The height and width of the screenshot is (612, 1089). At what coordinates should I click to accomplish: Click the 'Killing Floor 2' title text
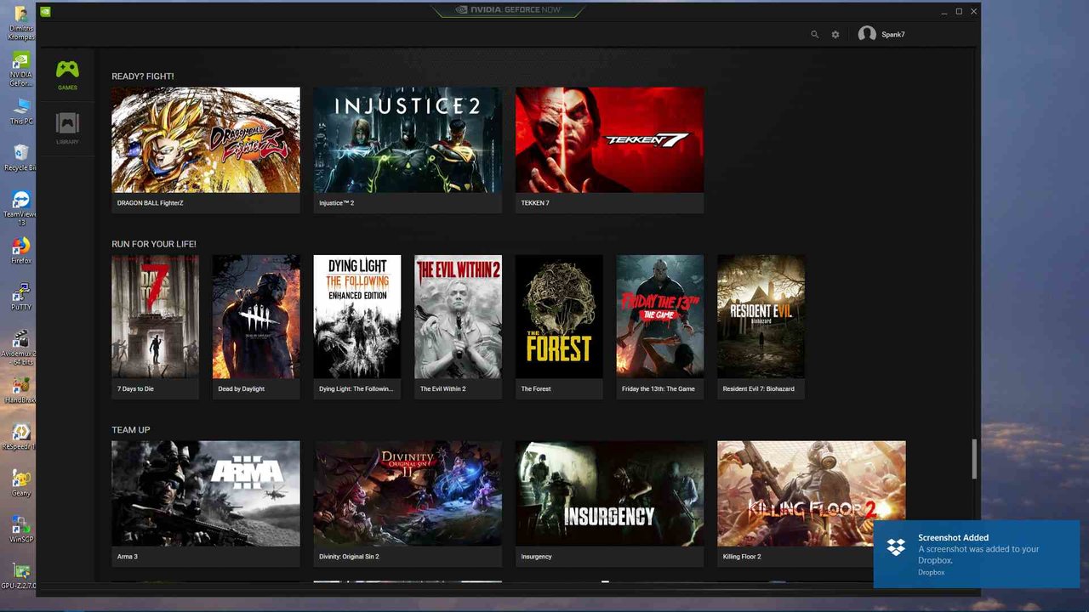742,557
